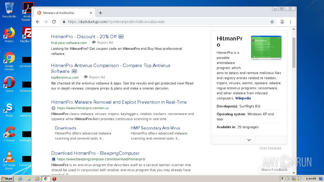The width and height of the screenshot is (324, 182).
Task: Expand the HitmanPro info box chevron
Action: 249,140
